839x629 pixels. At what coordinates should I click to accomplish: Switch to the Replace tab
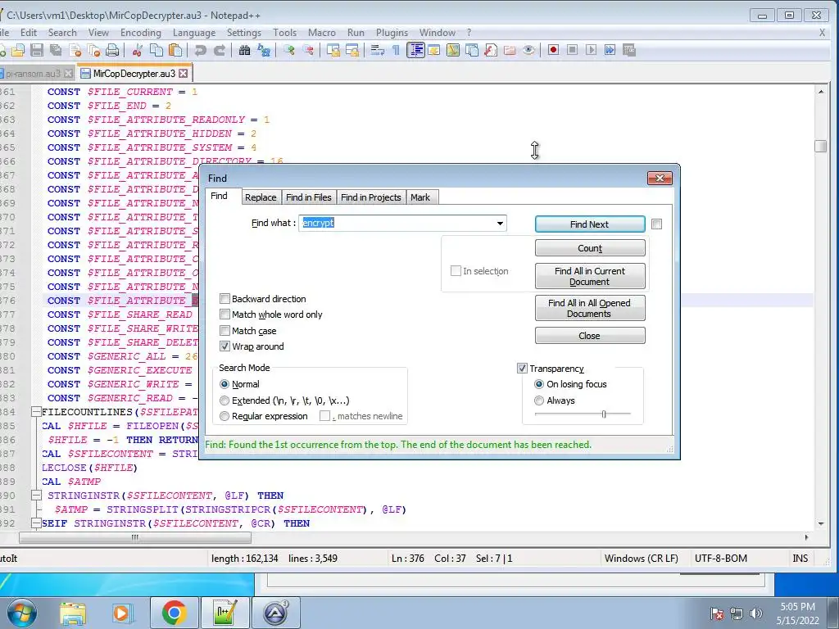coord(261,197)
